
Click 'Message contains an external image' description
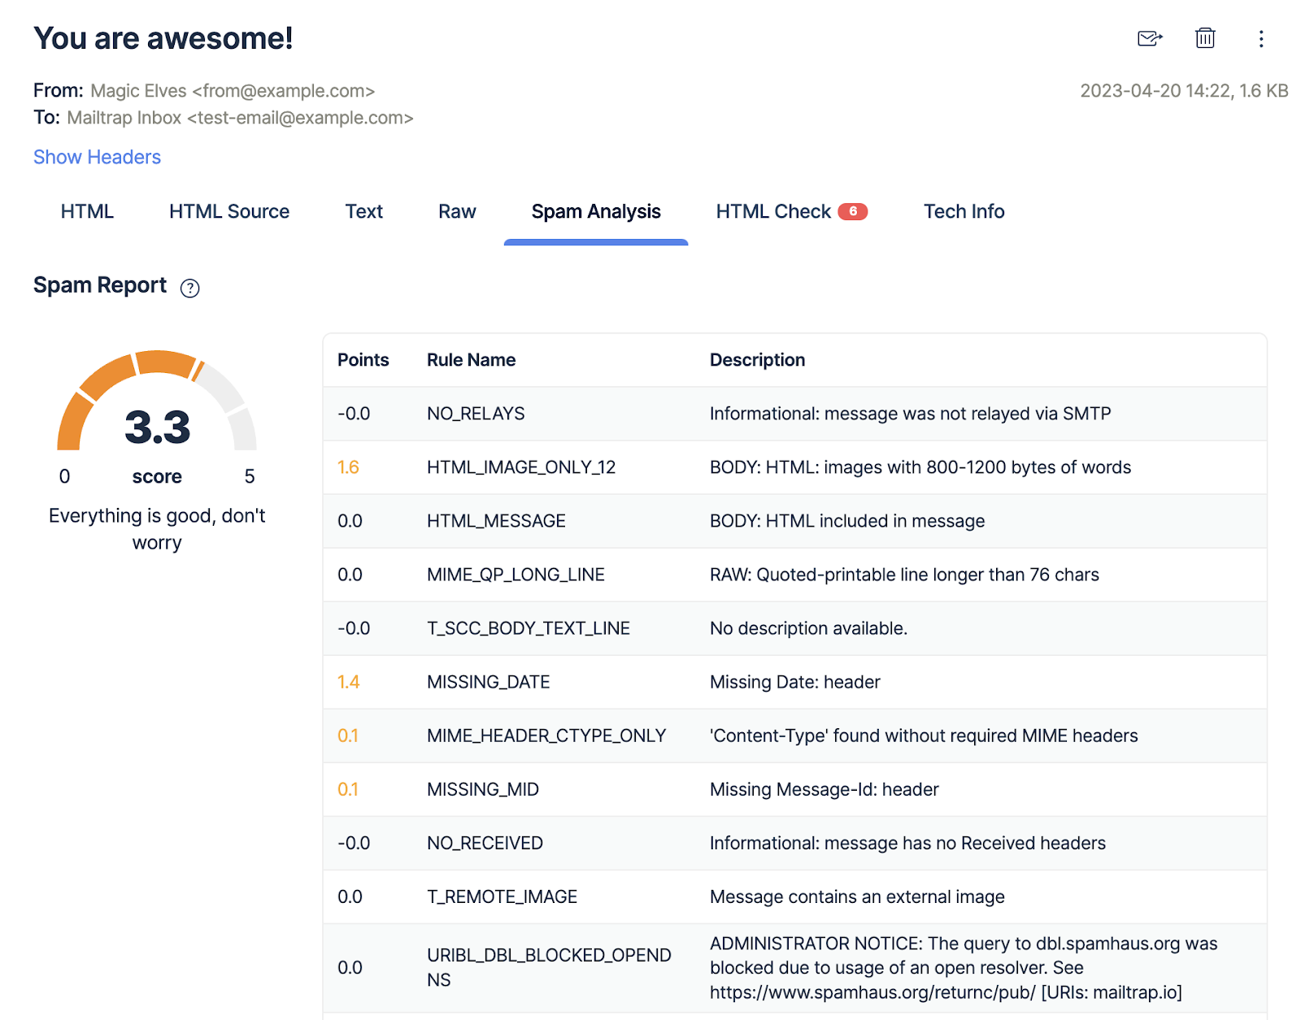coord(857,896)
